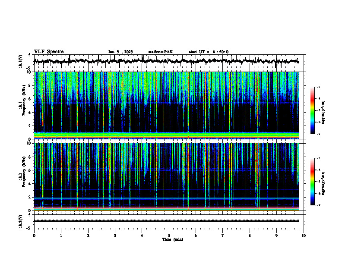
Task: Click the station=GAK label
Action: click(x=161, y=52)
